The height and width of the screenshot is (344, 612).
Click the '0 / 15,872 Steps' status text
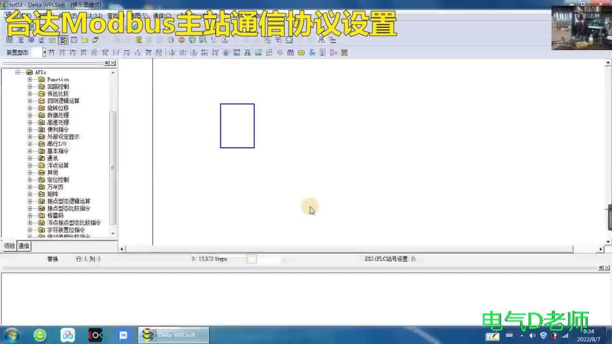pyautogui.click(x=209, y=259)
